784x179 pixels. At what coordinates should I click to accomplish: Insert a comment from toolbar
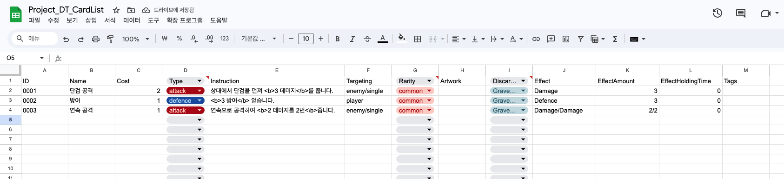551,39
